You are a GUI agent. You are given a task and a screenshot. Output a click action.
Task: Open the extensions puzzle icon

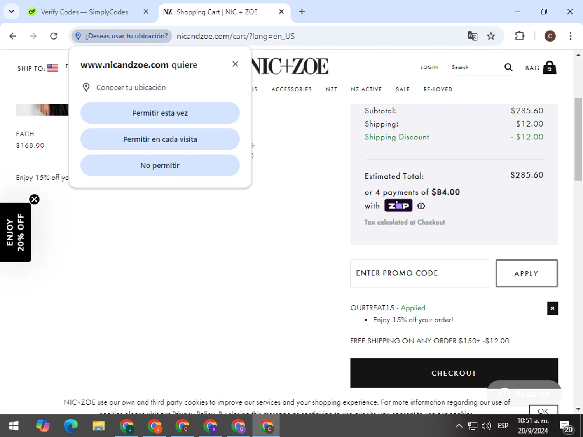pos(520,36)
